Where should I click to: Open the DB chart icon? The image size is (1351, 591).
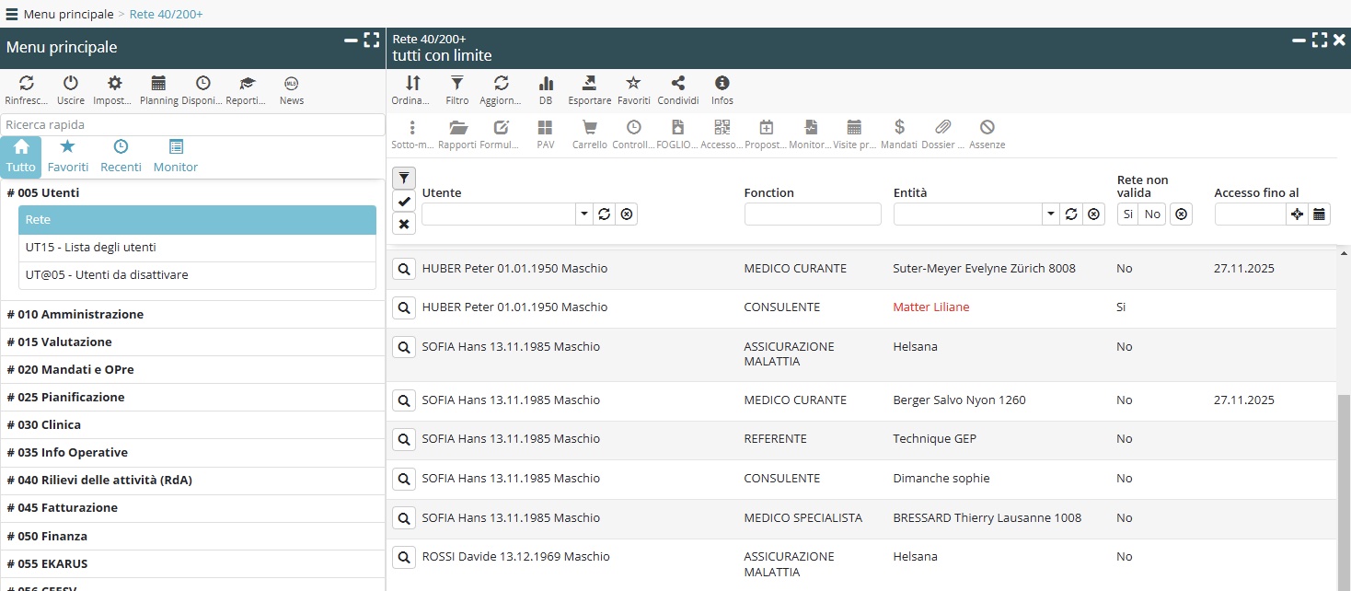546,84
